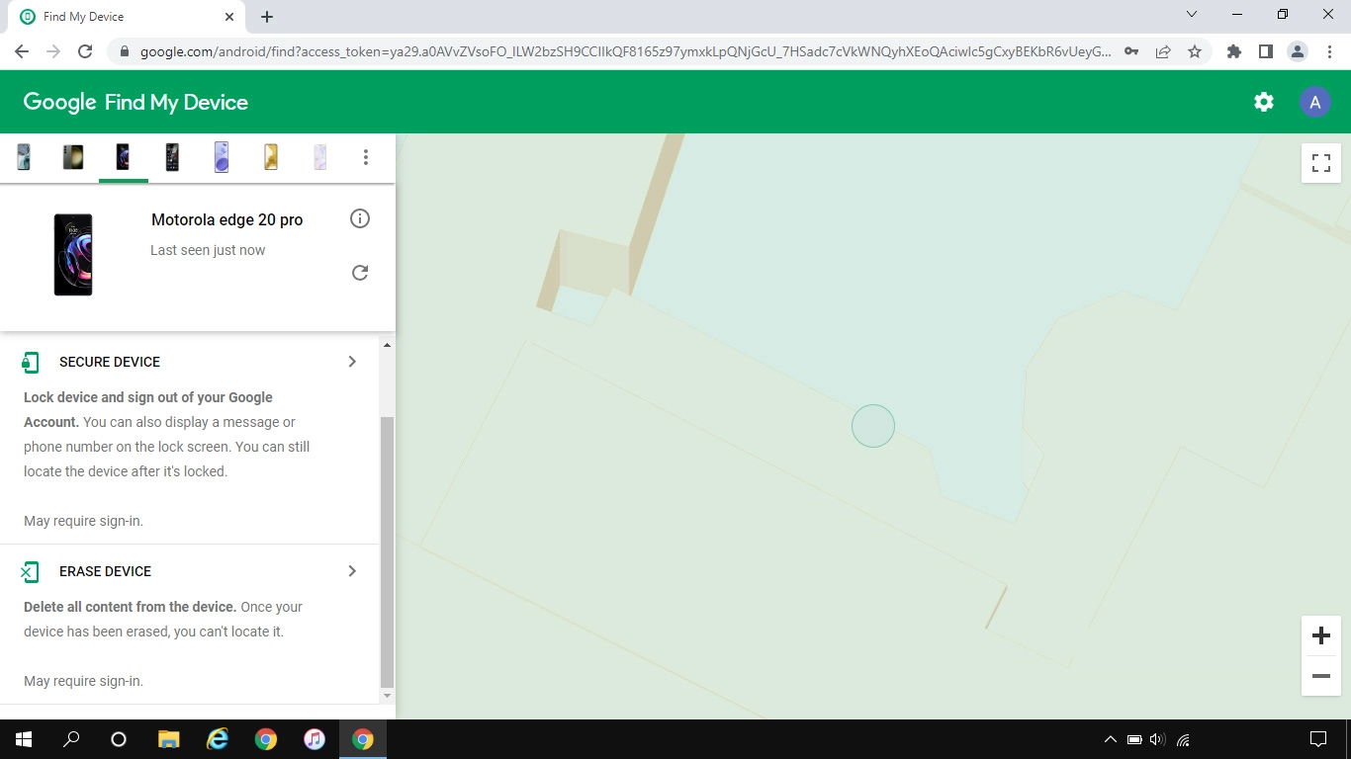Click the device info icon
1351x759 pixels.
click(360, 218)
